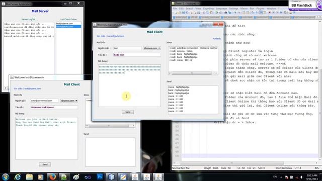Click the 'Welcome Mail Server.' subject field

coord(54,107)
